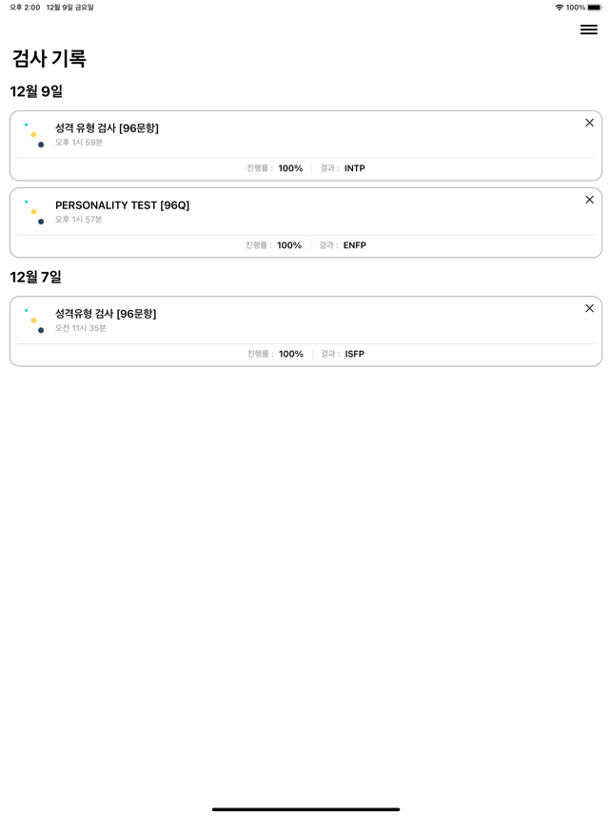Select the 100% progress on the INTP card
Viewport: 612px width, 816px height.
290,168
